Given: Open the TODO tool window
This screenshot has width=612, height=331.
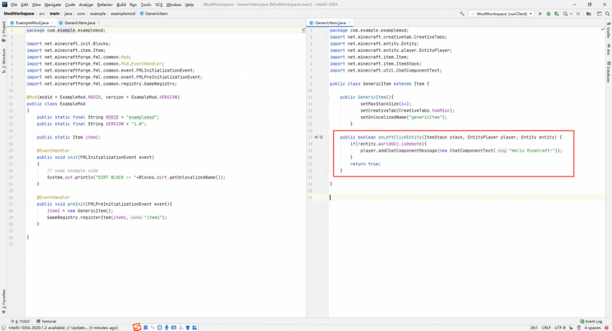Looking at the screenshot, I should [20, 322].
